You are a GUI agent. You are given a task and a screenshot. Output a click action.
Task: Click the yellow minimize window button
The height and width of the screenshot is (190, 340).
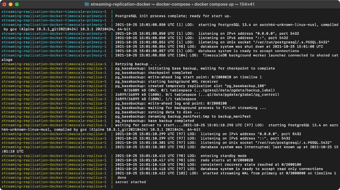[11, 4]
